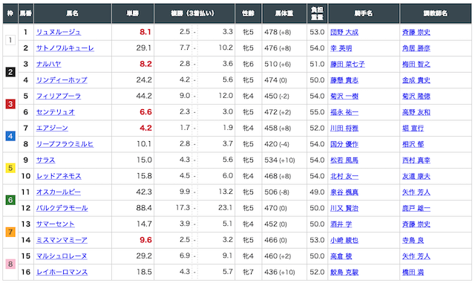Viewport: 475px width, 283px height.
Task: Click the 馬体重 column header
Action: (x=284, y=13)
